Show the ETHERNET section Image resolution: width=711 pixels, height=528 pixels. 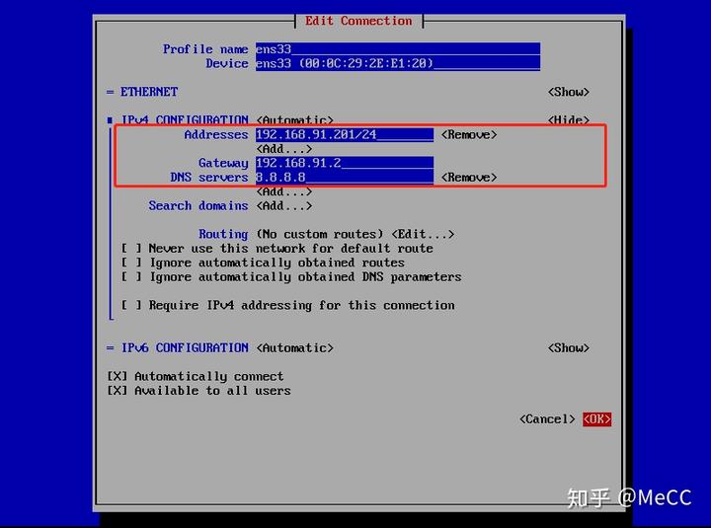click(x=569, y=92)
